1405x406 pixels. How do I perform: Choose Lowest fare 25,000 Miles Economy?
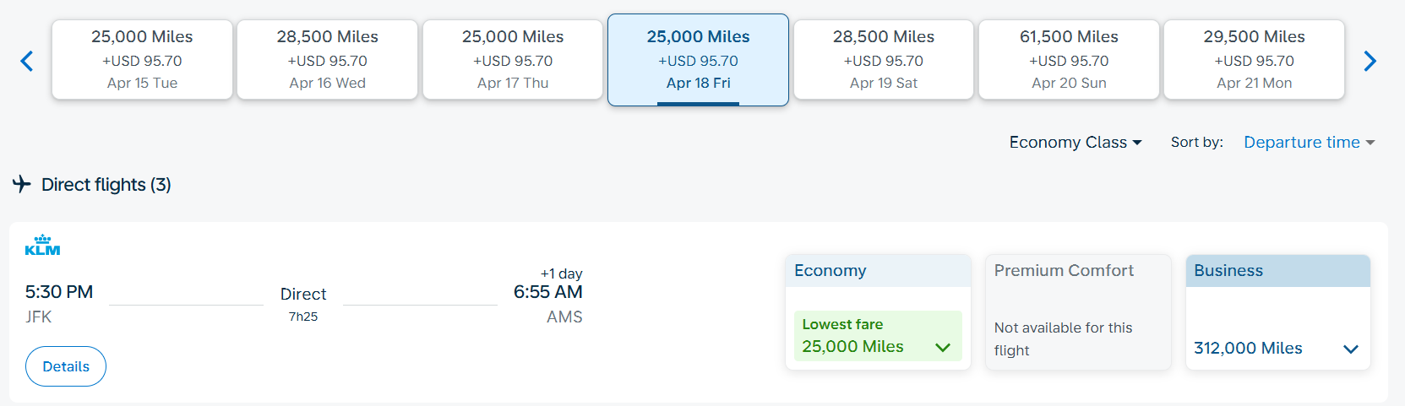click(878, 336)
